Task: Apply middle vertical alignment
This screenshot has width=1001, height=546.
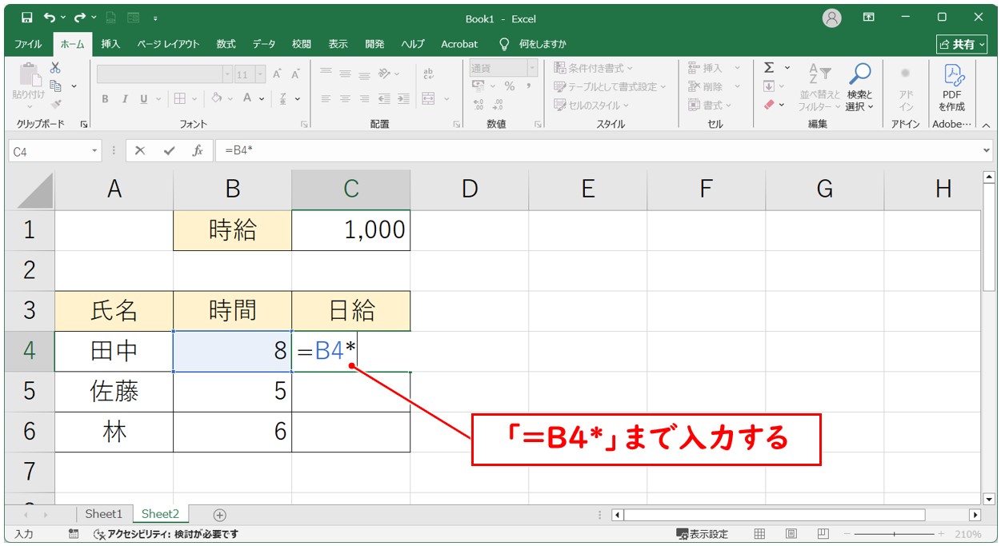Action: (x=346, y=74)
